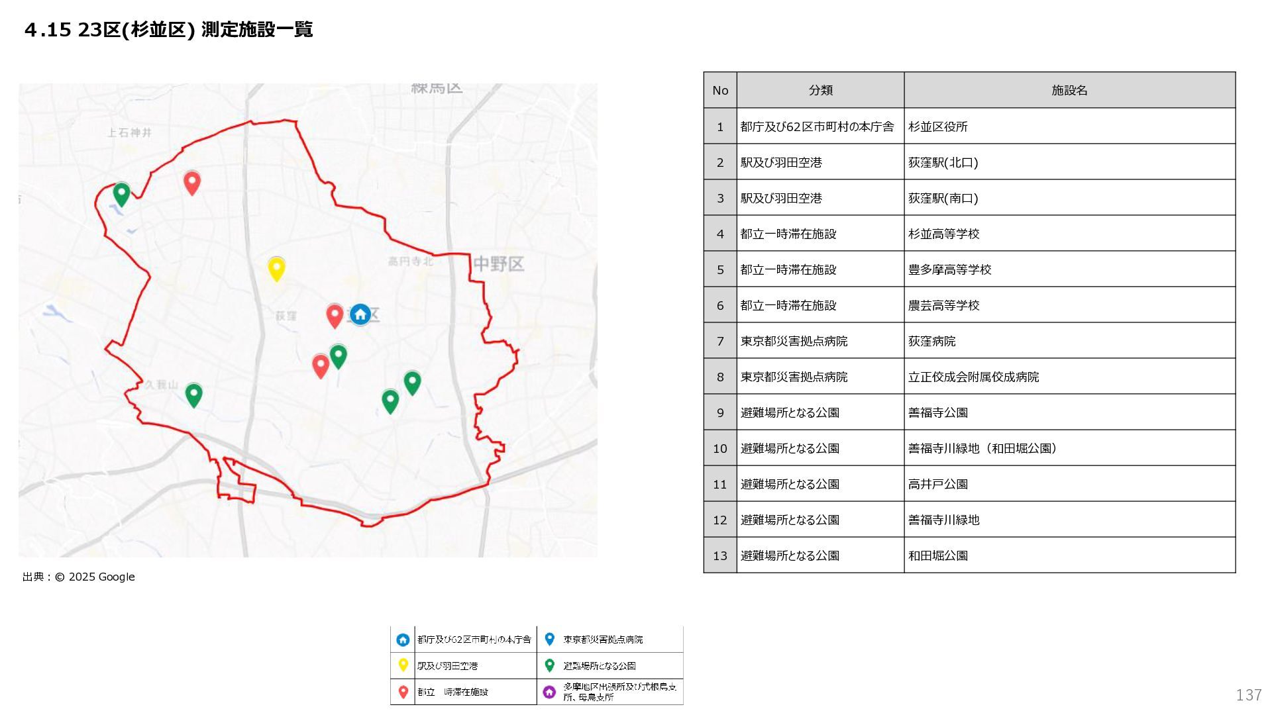Viewport: 1272px width, 715px height.
Task: Click the 中野区 label on the map
Action: pos(498,264)
